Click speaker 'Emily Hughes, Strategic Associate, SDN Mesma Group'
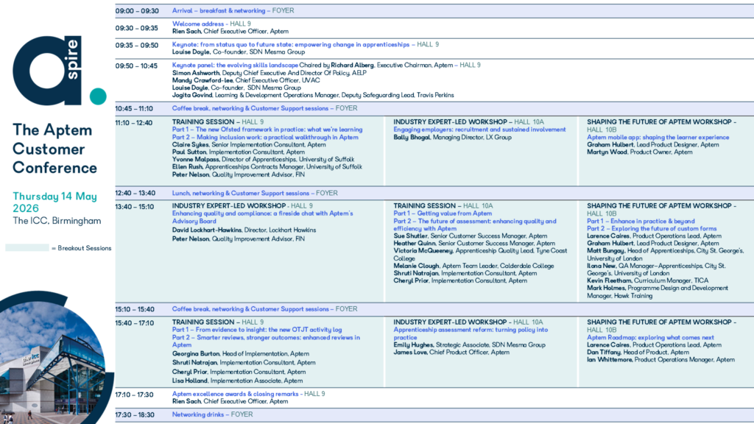This screenshot has width=754, height=424. (469, 344)
